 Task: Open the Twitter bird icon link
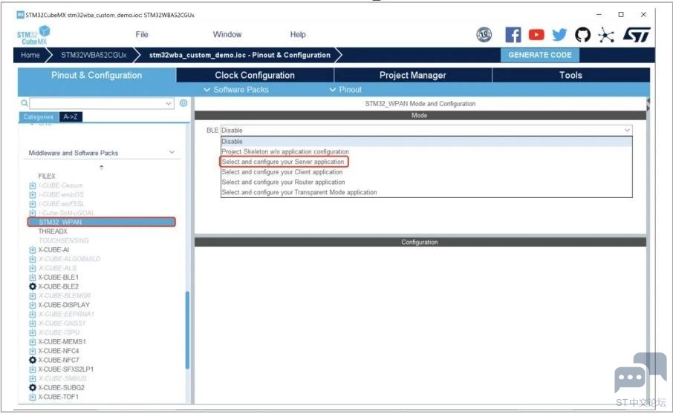[559, 35]
